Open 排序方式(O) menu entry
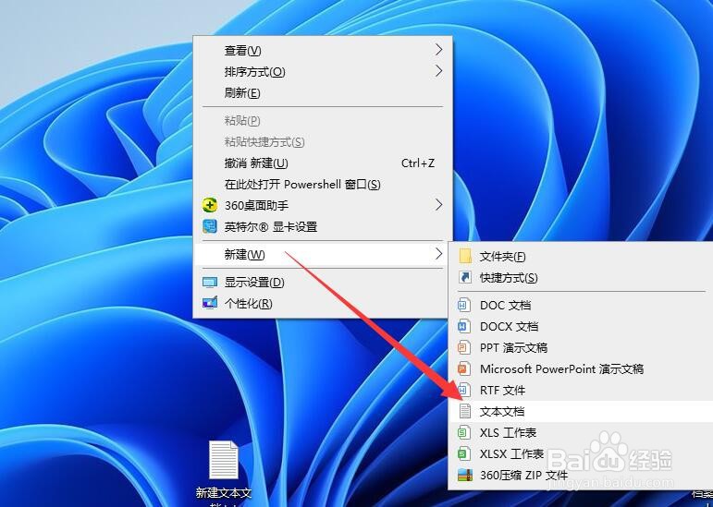 (323, 72)
